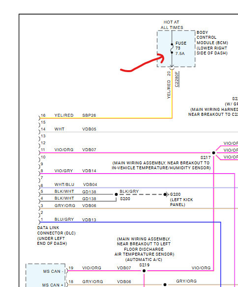
Task: Click the vertical YEL/RED wire label
Action: [169, 89]
